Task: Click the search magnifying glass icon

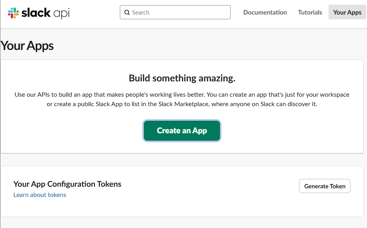Action: 127,13
